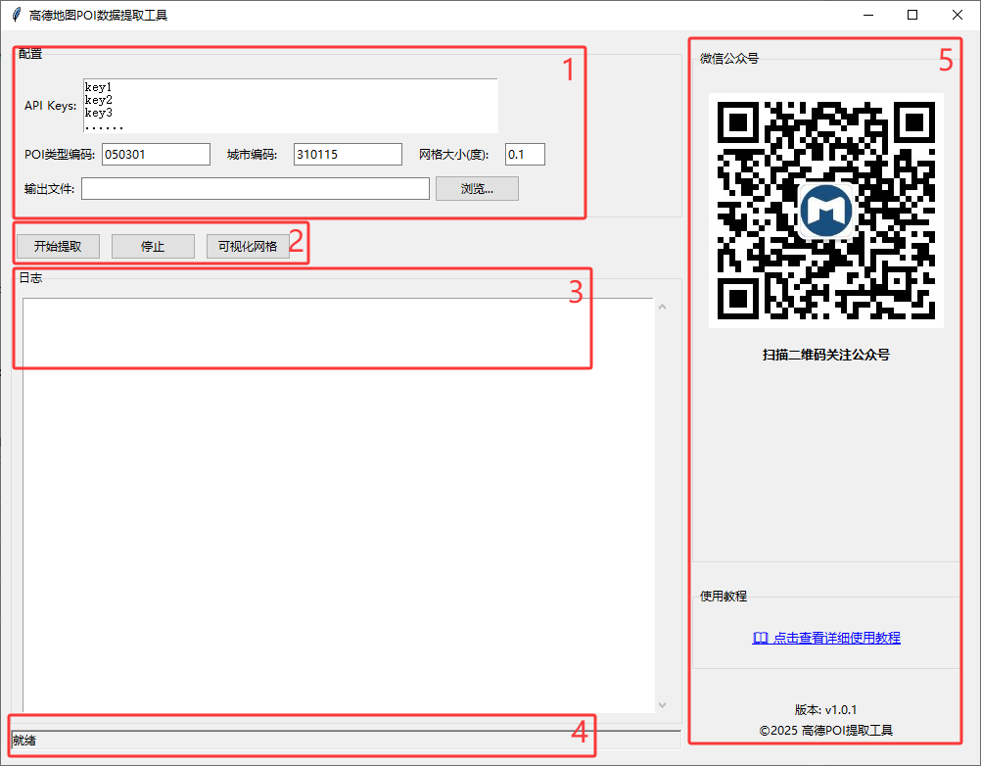Viewport: 981px width, 766px height.
Task: Click the 版本: v1.0.1 version label
Action: (x=825, y=709)
